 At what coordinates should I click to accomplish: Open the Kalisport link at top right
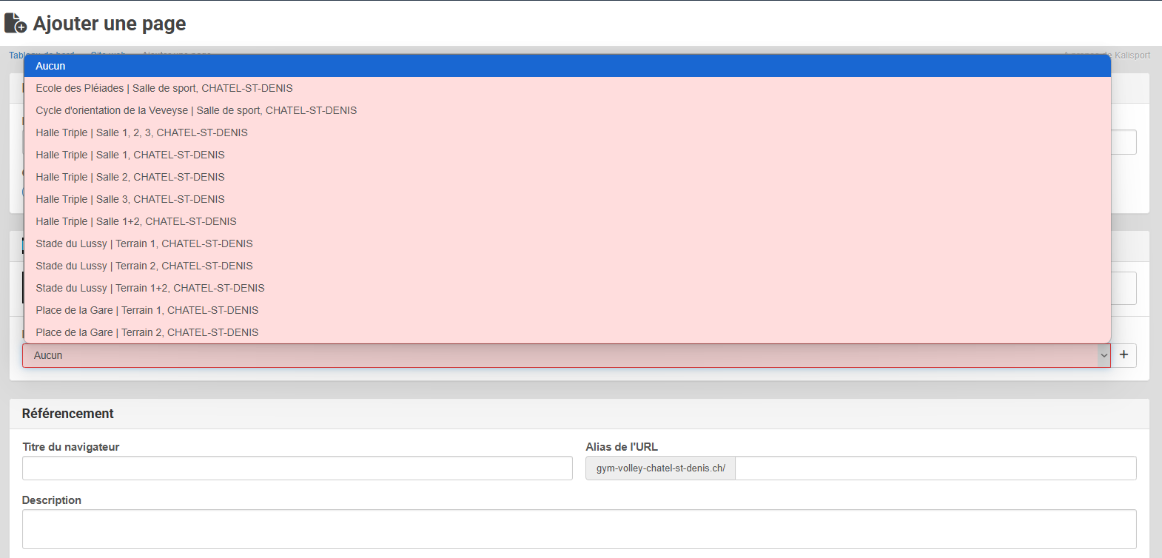[1132, 56]
